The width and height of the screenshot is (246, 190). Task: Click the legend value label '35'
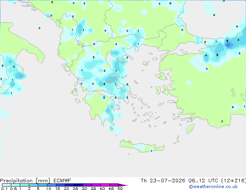(93, 188)
